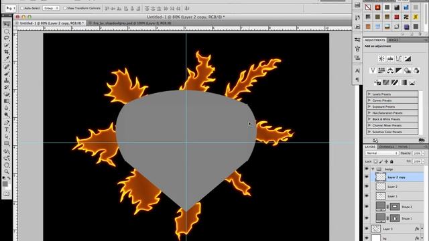
Task: Click the Fill percentage field
Action: (x=417, y=161)
